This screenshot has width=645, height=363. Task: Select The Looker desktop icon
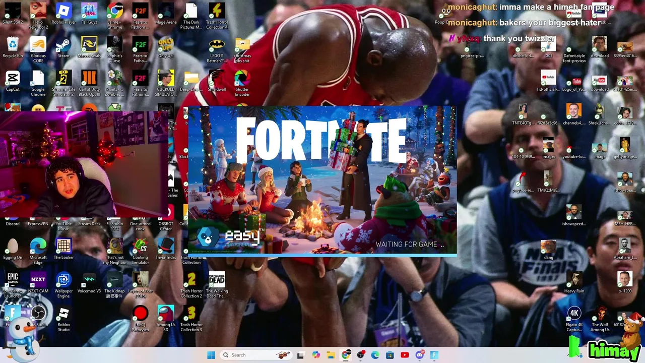63,249
